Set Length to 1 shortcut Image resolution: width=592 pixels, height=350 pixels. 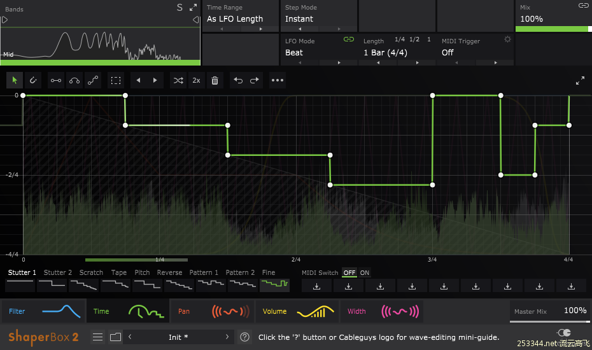point(429,39)
